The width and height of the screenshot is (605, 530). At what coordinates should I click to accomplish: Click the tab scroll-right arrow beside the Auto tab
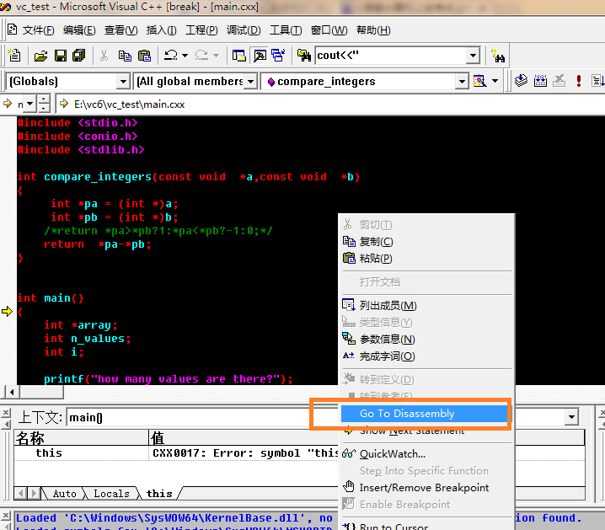tap(34, 493)
